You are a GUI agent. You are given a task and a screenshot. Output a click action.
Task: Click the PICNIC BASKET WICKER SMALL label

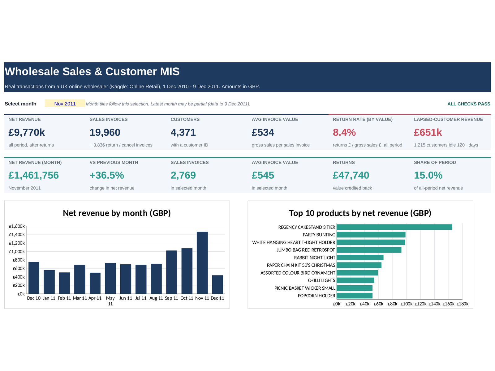point(305,288)
